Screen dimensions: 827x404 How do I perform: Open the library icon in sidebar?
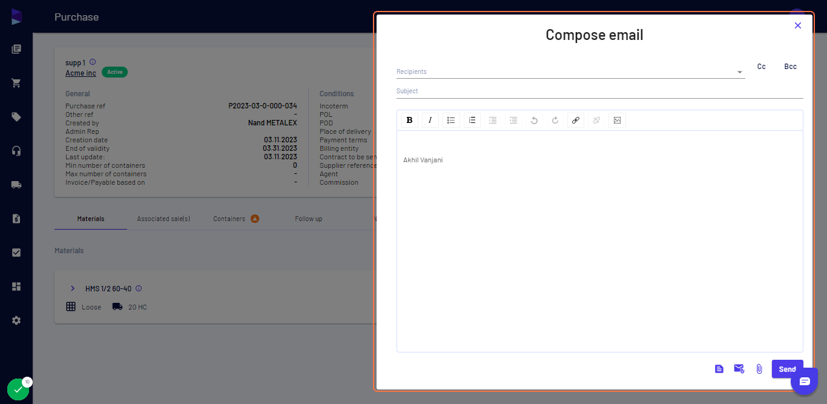[x=16, y=49]
